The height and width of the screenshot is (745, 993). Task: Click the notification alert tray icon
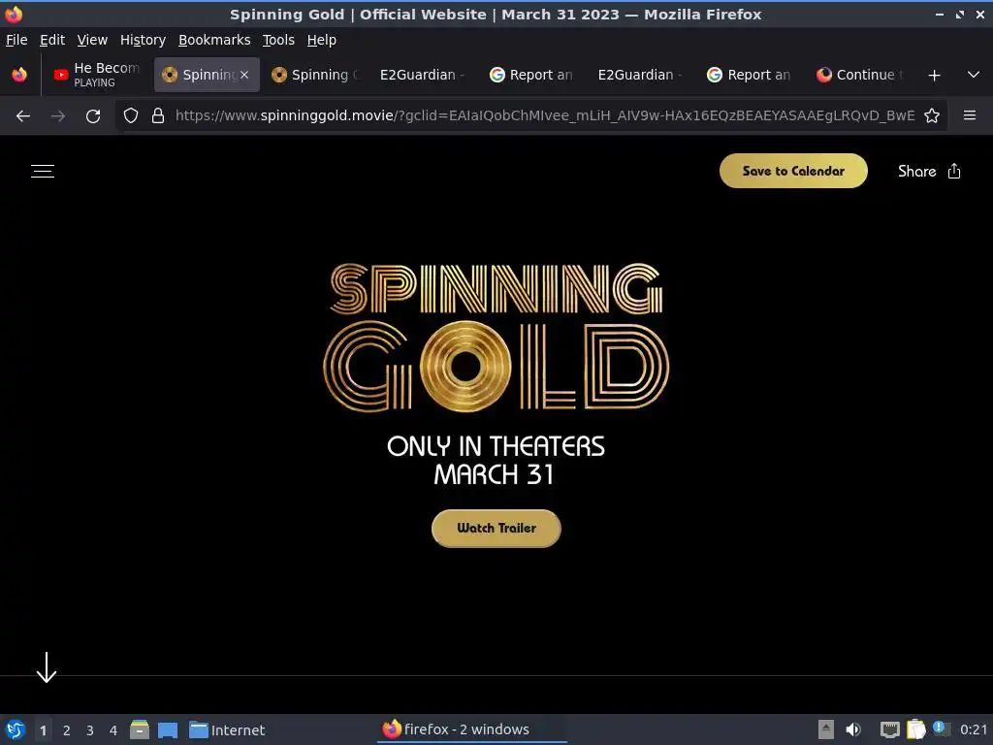click(941, 729)
